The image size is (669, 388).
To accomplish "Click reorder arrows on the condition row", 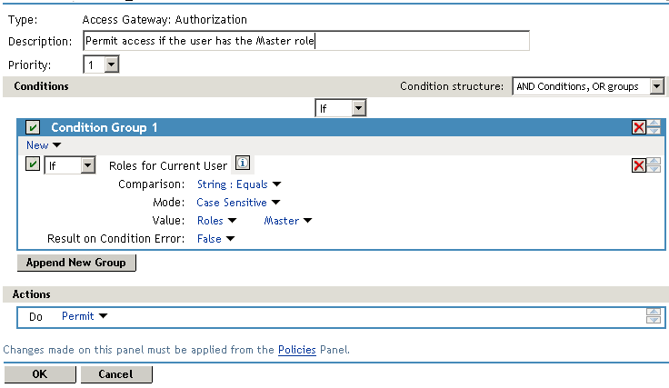I will [653, 164].
